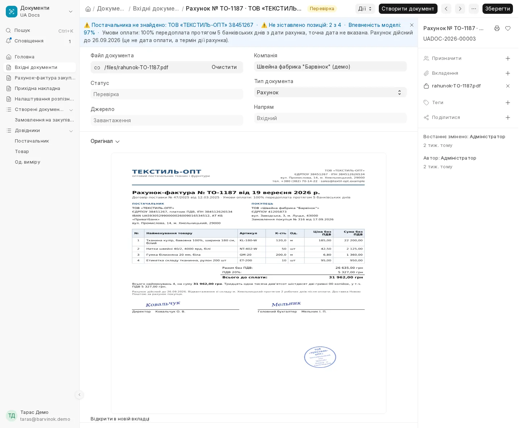522x428 pixels.
Task: Go to previous document with left arrow
Action: click(446, 9)
